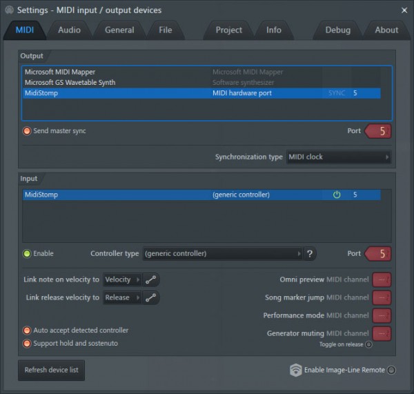This screenshot has width=414, height=394.
Task: Click the curve icon next to Release
Action: [x=151, y=297]
